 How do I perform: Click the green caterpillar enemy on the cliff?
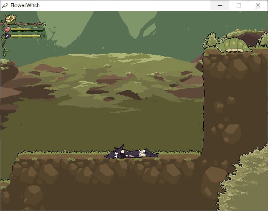point(235,45)
